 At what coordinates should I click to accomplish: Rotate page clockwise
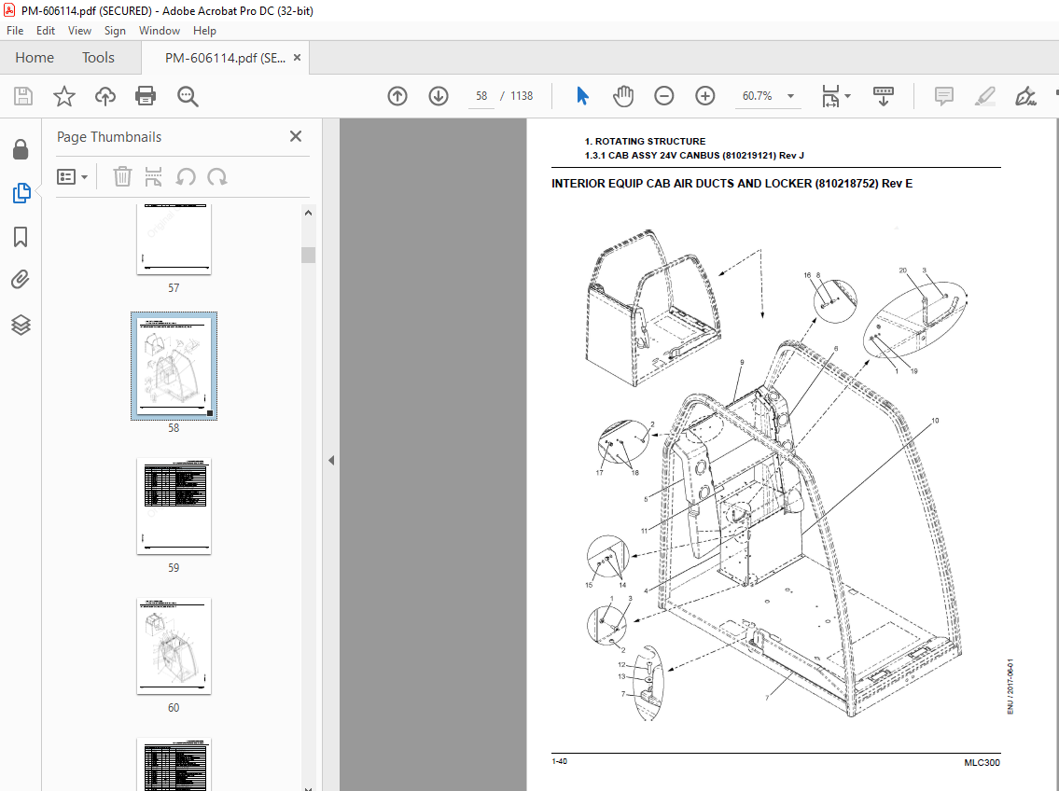216,177
